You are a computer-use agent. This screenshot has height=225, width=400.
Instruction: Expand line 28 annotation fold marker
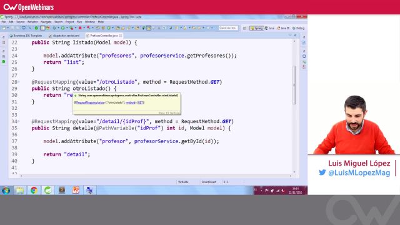(19, 82)
